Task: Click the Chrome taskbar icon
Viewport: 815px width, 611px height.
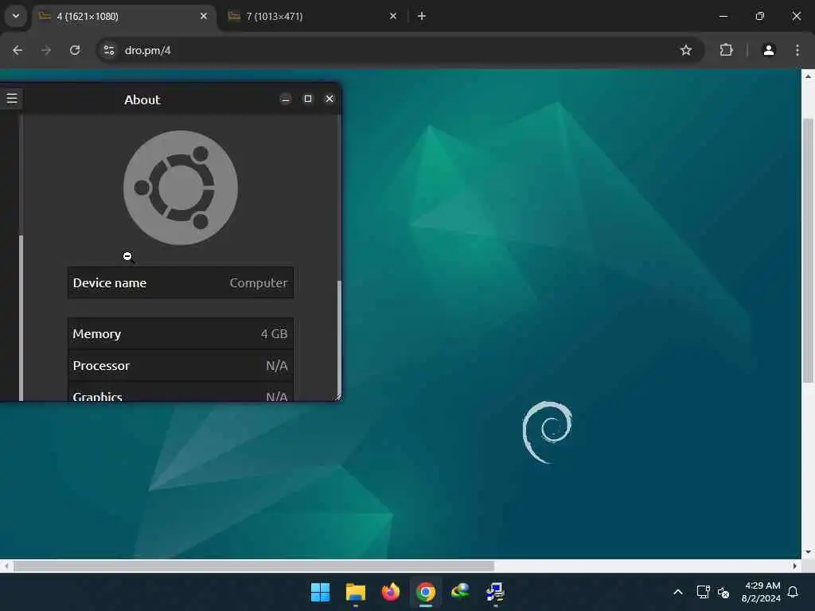Action: click(426, 592)
